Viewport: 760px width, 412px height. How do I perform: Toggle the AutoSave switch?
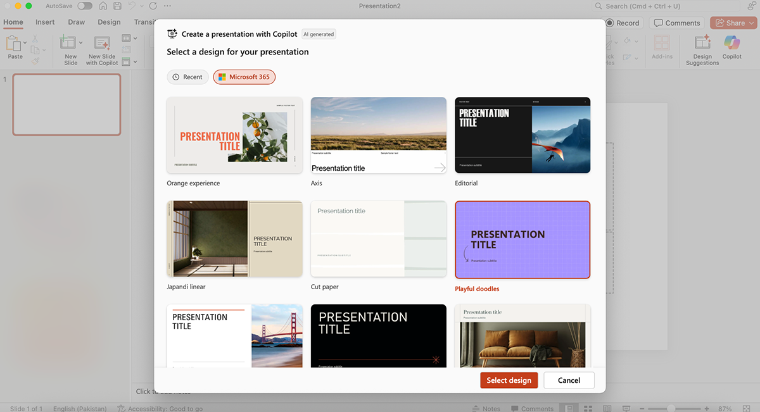tap(84, 6)
